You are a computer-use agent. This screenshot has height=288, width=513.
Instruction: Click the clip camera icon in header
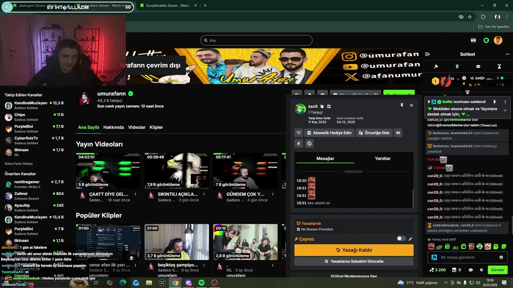point(473,40)
